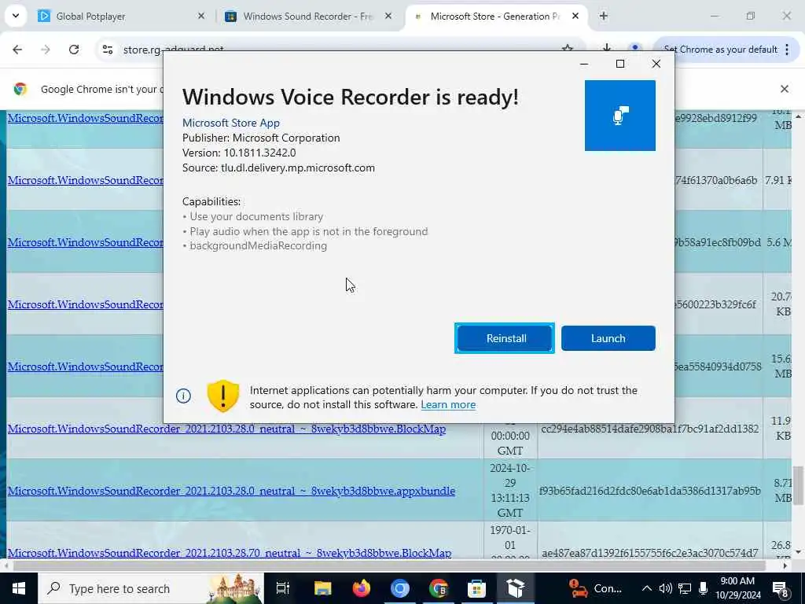Open the Learn more link
Viewport: 805px width, 604px height.
point(448,405)
